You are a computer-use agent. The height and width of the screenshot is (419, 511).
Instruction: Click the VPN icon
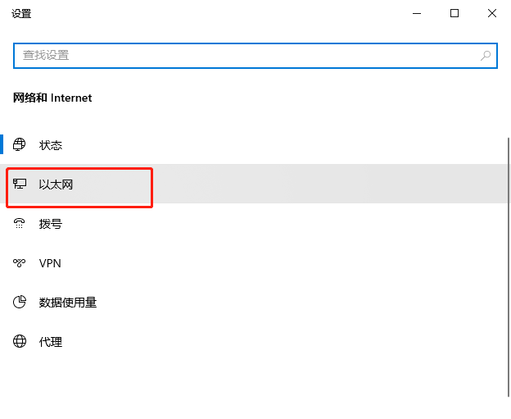(19, 263)
